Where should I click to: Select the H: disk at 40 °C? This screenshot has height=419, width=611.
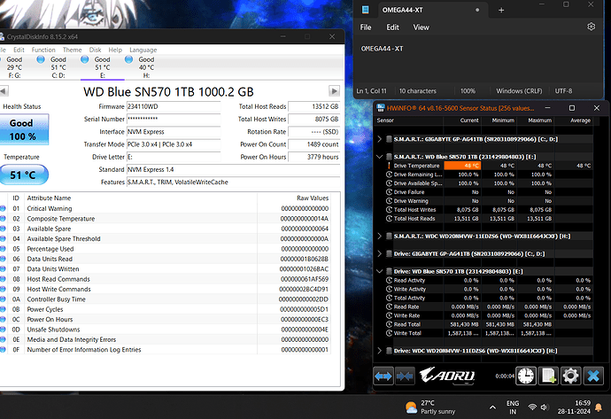pyautogui.click(x=146, y=67)
